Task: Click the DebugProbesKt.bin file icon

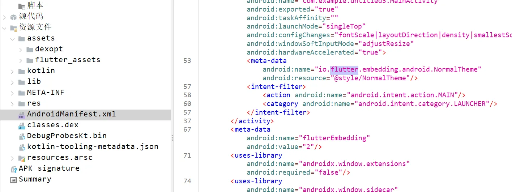Action: click(x=22, y=136)
